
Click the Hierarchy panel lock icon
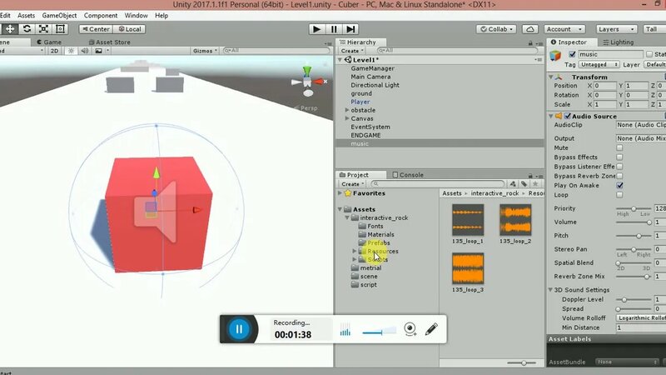[530, 43]
